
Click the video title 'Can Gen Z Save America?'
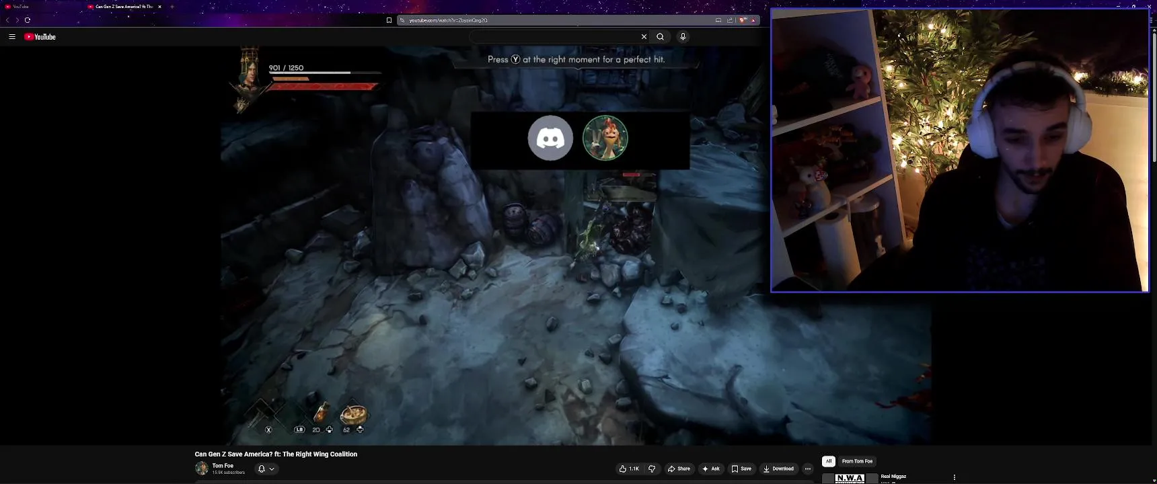pyautogui.click(x=276, y=454)
